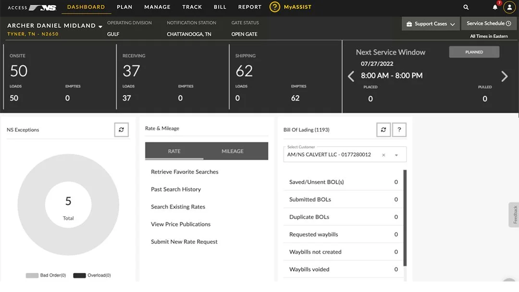Switch to the MILEAGE tab
The height and width of the screenshot is (292, 519).
[x=233, y=151]
